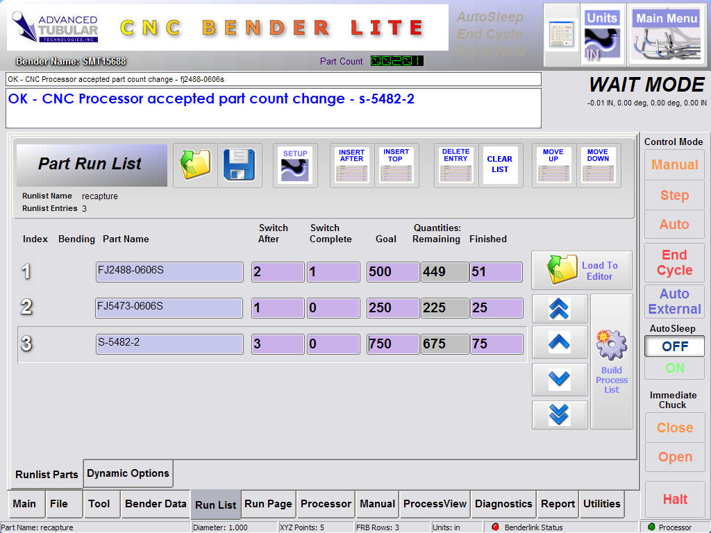Select Manual control mode
Viewport: 711px width, 533px height.
(674, 165)
